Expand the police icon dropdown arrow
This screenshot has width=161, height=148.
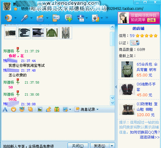pyautogui.click(x=87, y=18)
